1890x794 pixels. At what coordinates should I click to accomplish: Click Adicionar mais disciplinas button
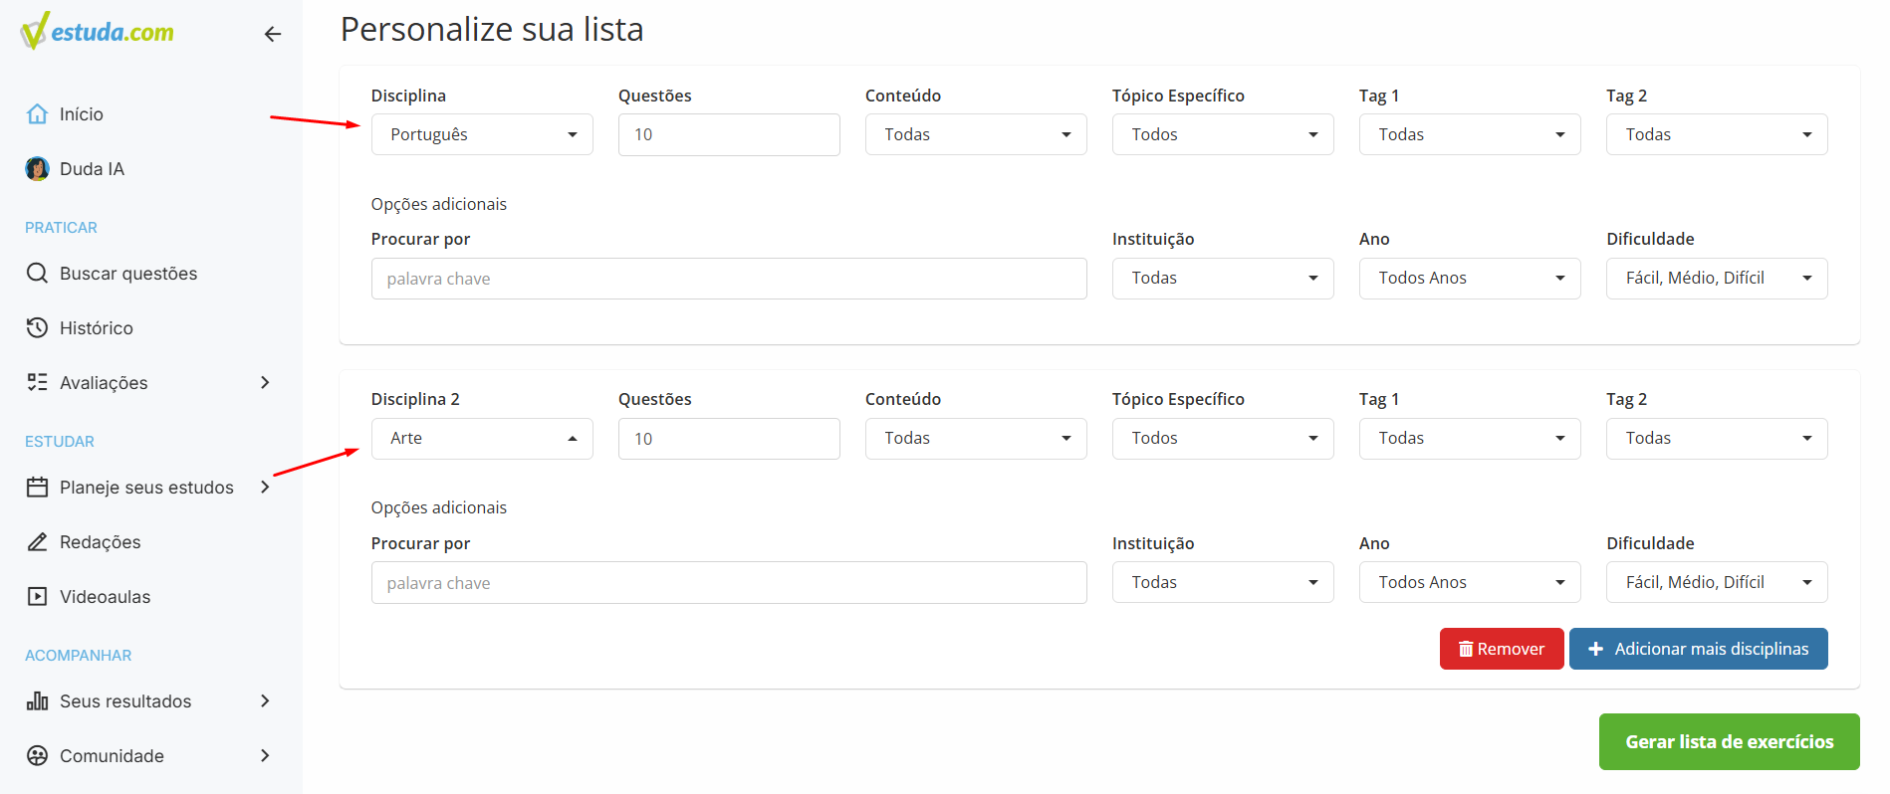pyautogui.click(x=1699, y=649)
